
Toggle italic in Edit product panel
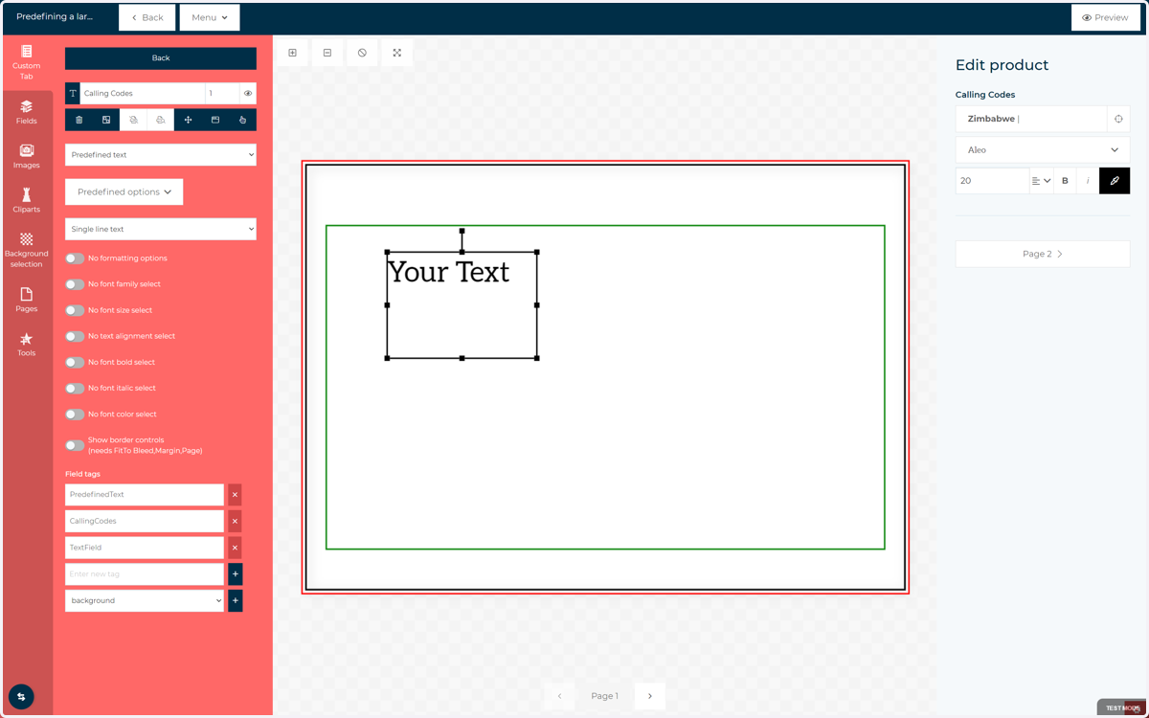(1088, 181)
